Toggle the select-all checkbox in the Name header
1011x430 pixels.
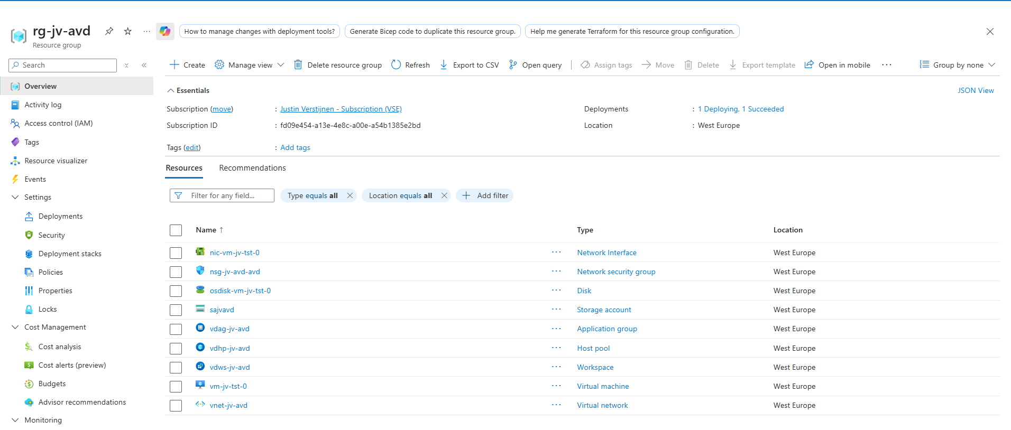(x=176, y=230)
